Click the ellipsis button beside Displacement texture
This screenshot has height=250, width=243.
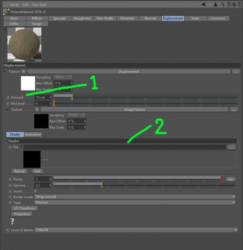(x=236, y=72)
